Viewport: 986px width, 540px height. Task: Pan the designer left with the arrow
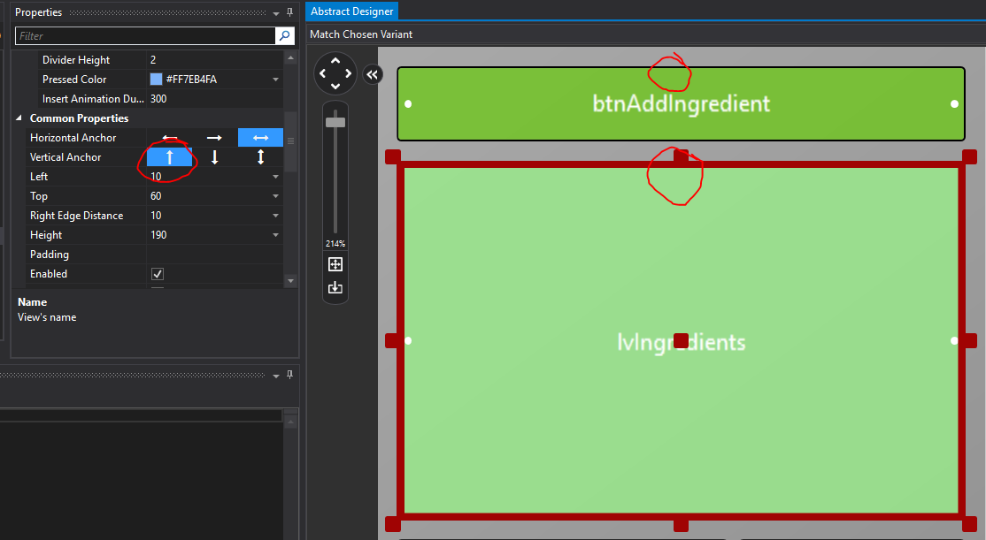(322, 73)
